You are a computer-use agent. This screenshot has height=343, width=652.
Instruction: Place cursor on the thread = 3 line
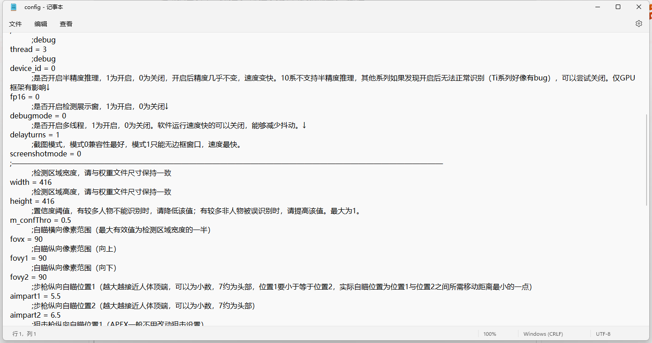point(28,49)
